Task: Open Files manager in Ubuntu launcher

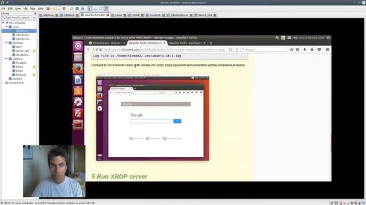Action: pyautogui.click(x=78, y=57)
